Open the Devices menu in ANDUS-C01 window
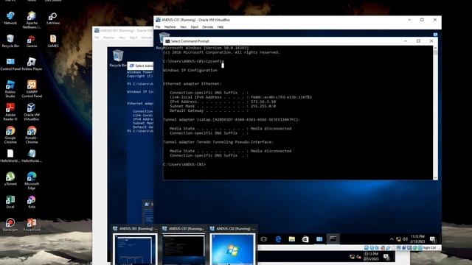Image resolution: width=472 pixels, height=265 pixels. [208, 27]
